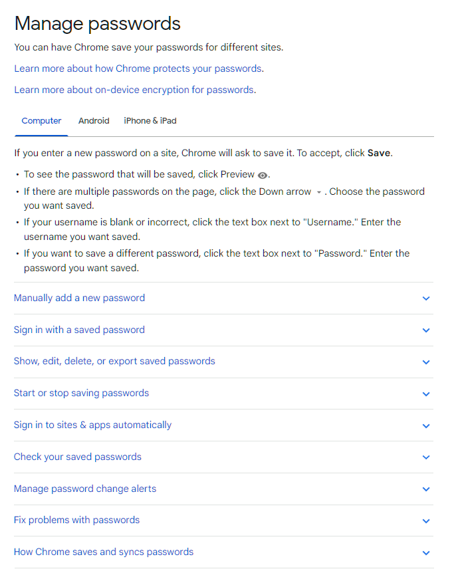
Task: Expand Manually add a new password section
Action: tap(79, 298)
